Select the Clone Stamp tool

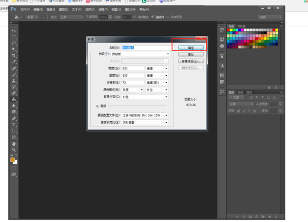pos(14,81)
